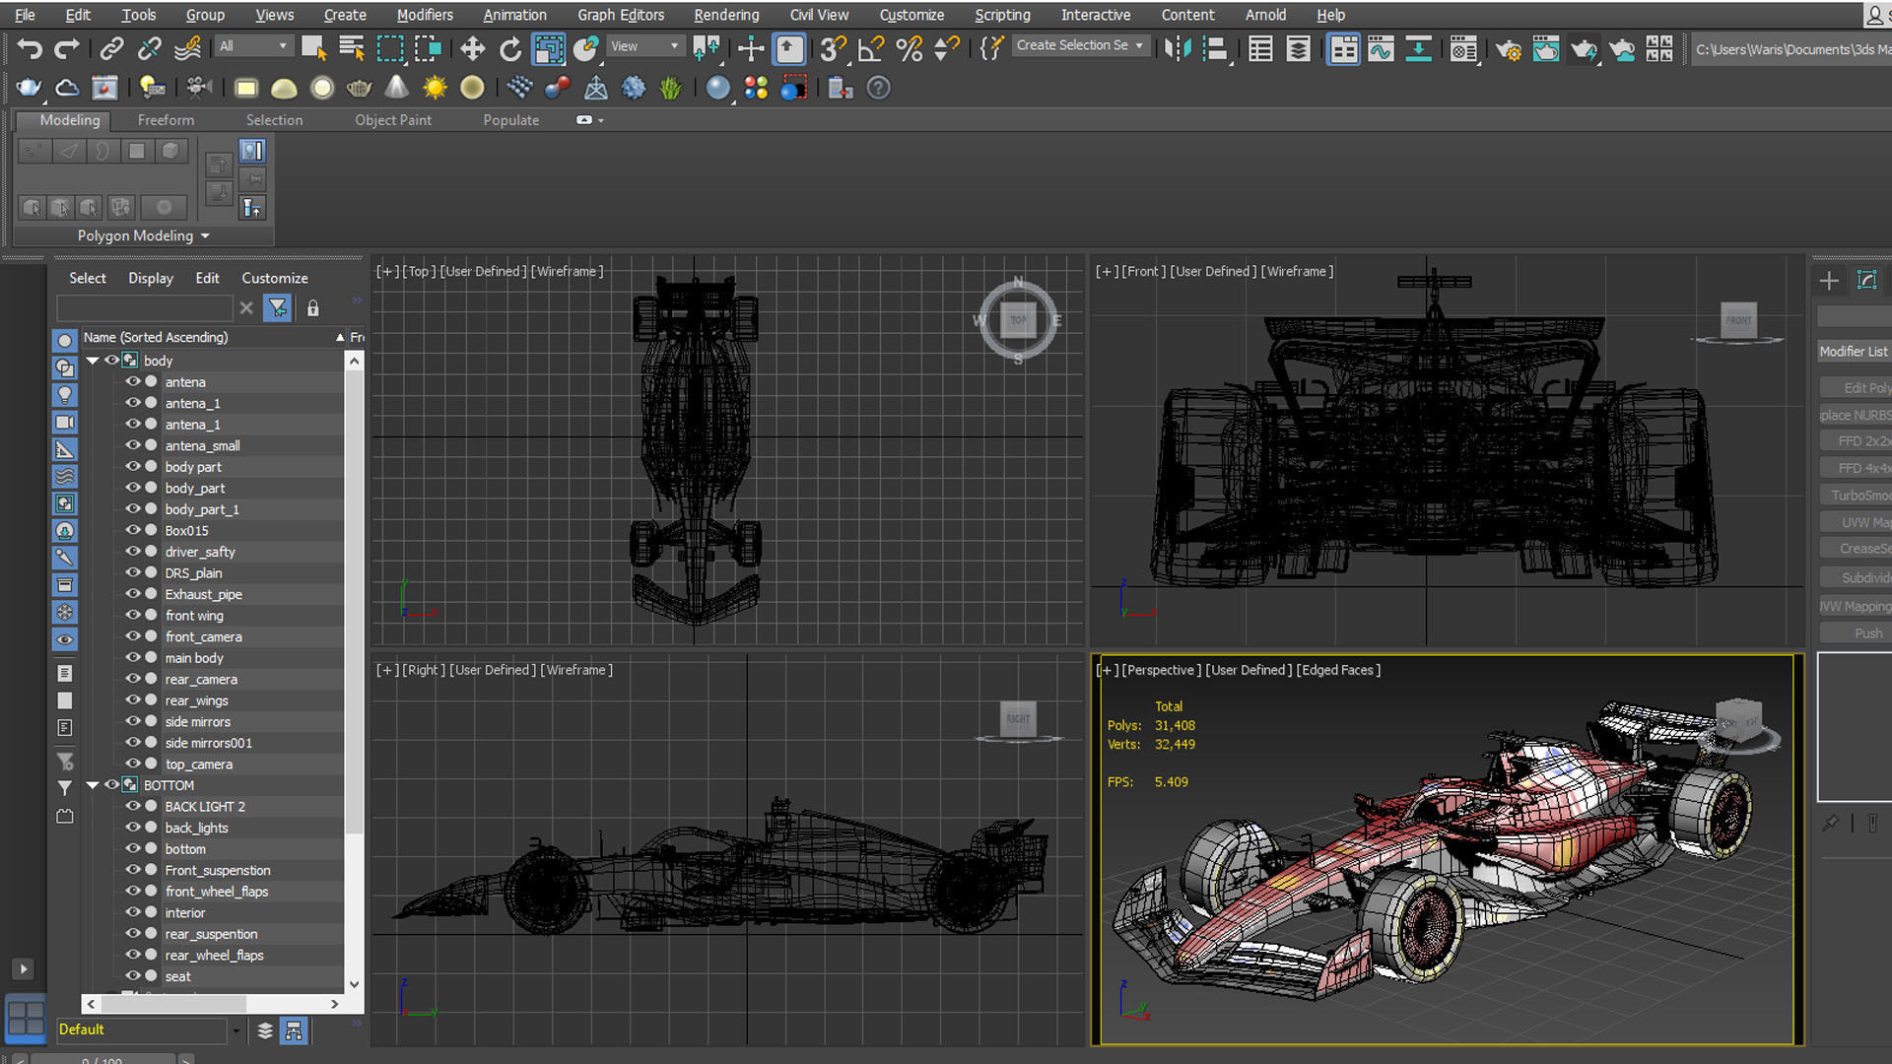Toggle visibility of driver_safty

132,552
